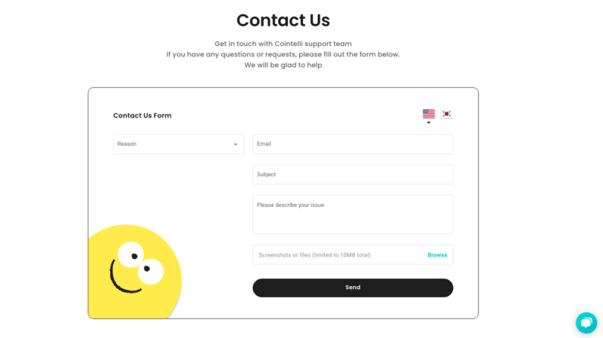Click the Browse link to attach files
Screen dimensions: 603x338
437,255
